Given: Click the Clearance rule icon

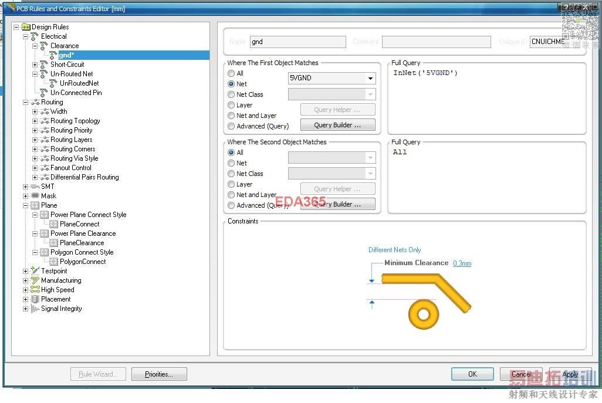Looking at the screenshot, I should click(x=44, y=46).
